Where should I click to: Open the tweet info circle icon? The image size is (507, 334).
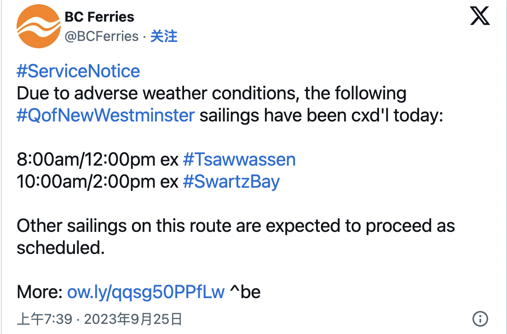click(x=480, y=319)
